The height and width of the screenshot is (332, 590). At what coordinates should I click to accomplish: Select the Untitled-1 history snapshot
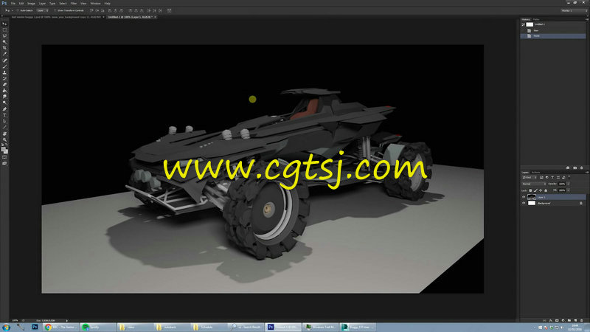click(552, 24)
